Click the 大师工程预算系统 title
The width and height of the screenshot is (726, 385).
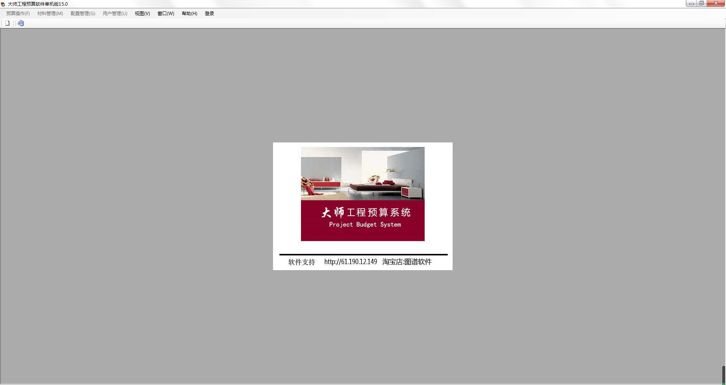pyautogui.click(x=366, y=212)
